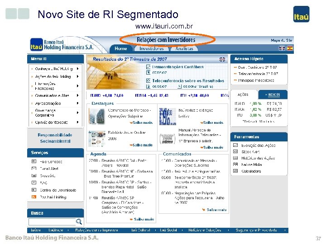Click the calendar icon beside 07/08/07
The width and height of the screenshot is (326, 244).
[149, 72]
